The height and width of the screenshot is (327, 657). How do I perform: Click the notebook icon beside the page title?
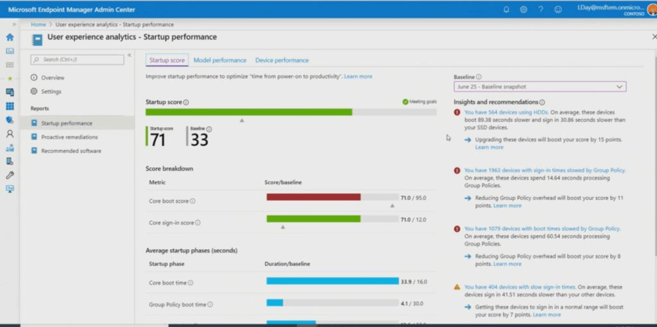click(37, 39)
